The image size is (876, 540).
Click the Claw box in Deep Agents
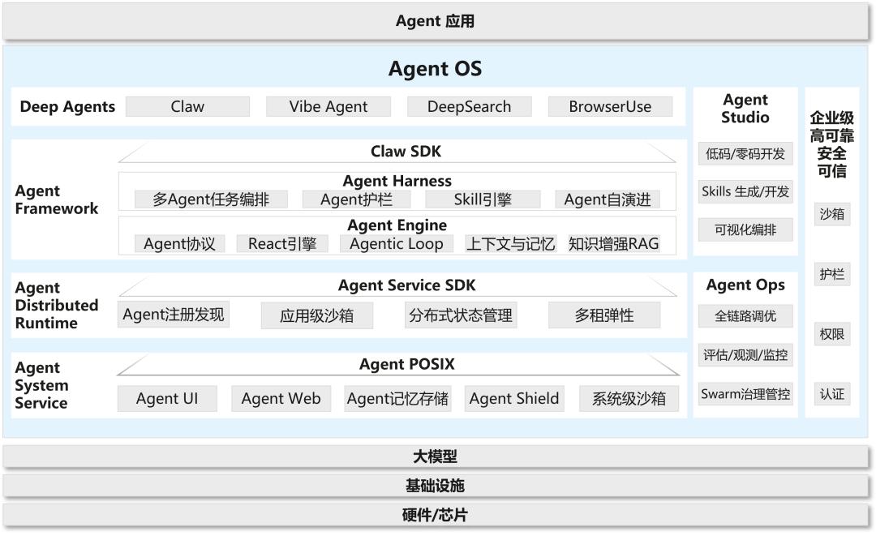(187, 106)
